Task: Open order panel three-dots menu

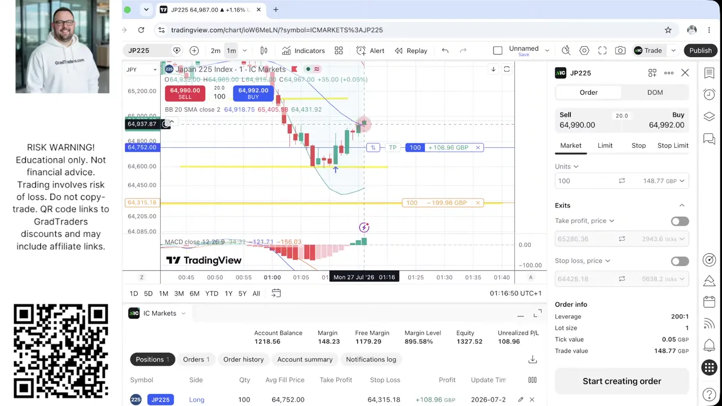Action: tap(668, 73)
